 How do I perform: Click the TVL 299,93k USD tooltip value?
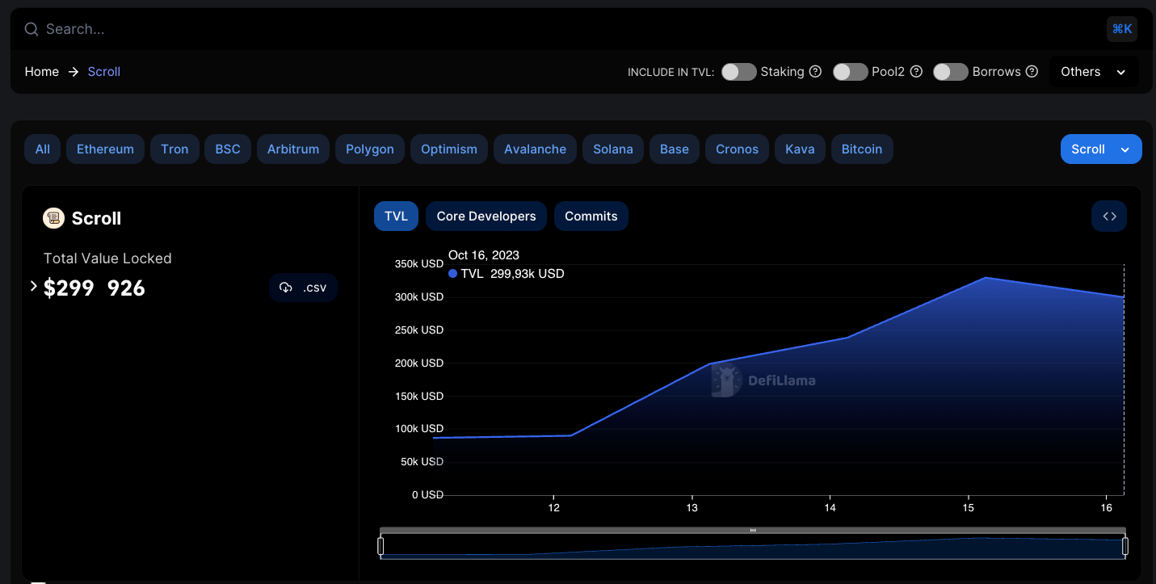tap(507, 274)
